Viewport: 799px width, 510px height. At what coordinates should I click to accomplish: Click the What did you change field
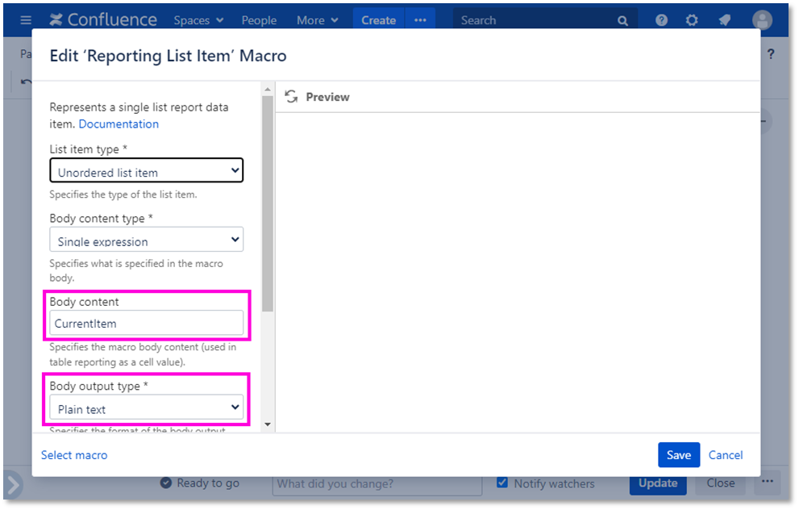tap(377, 483)
